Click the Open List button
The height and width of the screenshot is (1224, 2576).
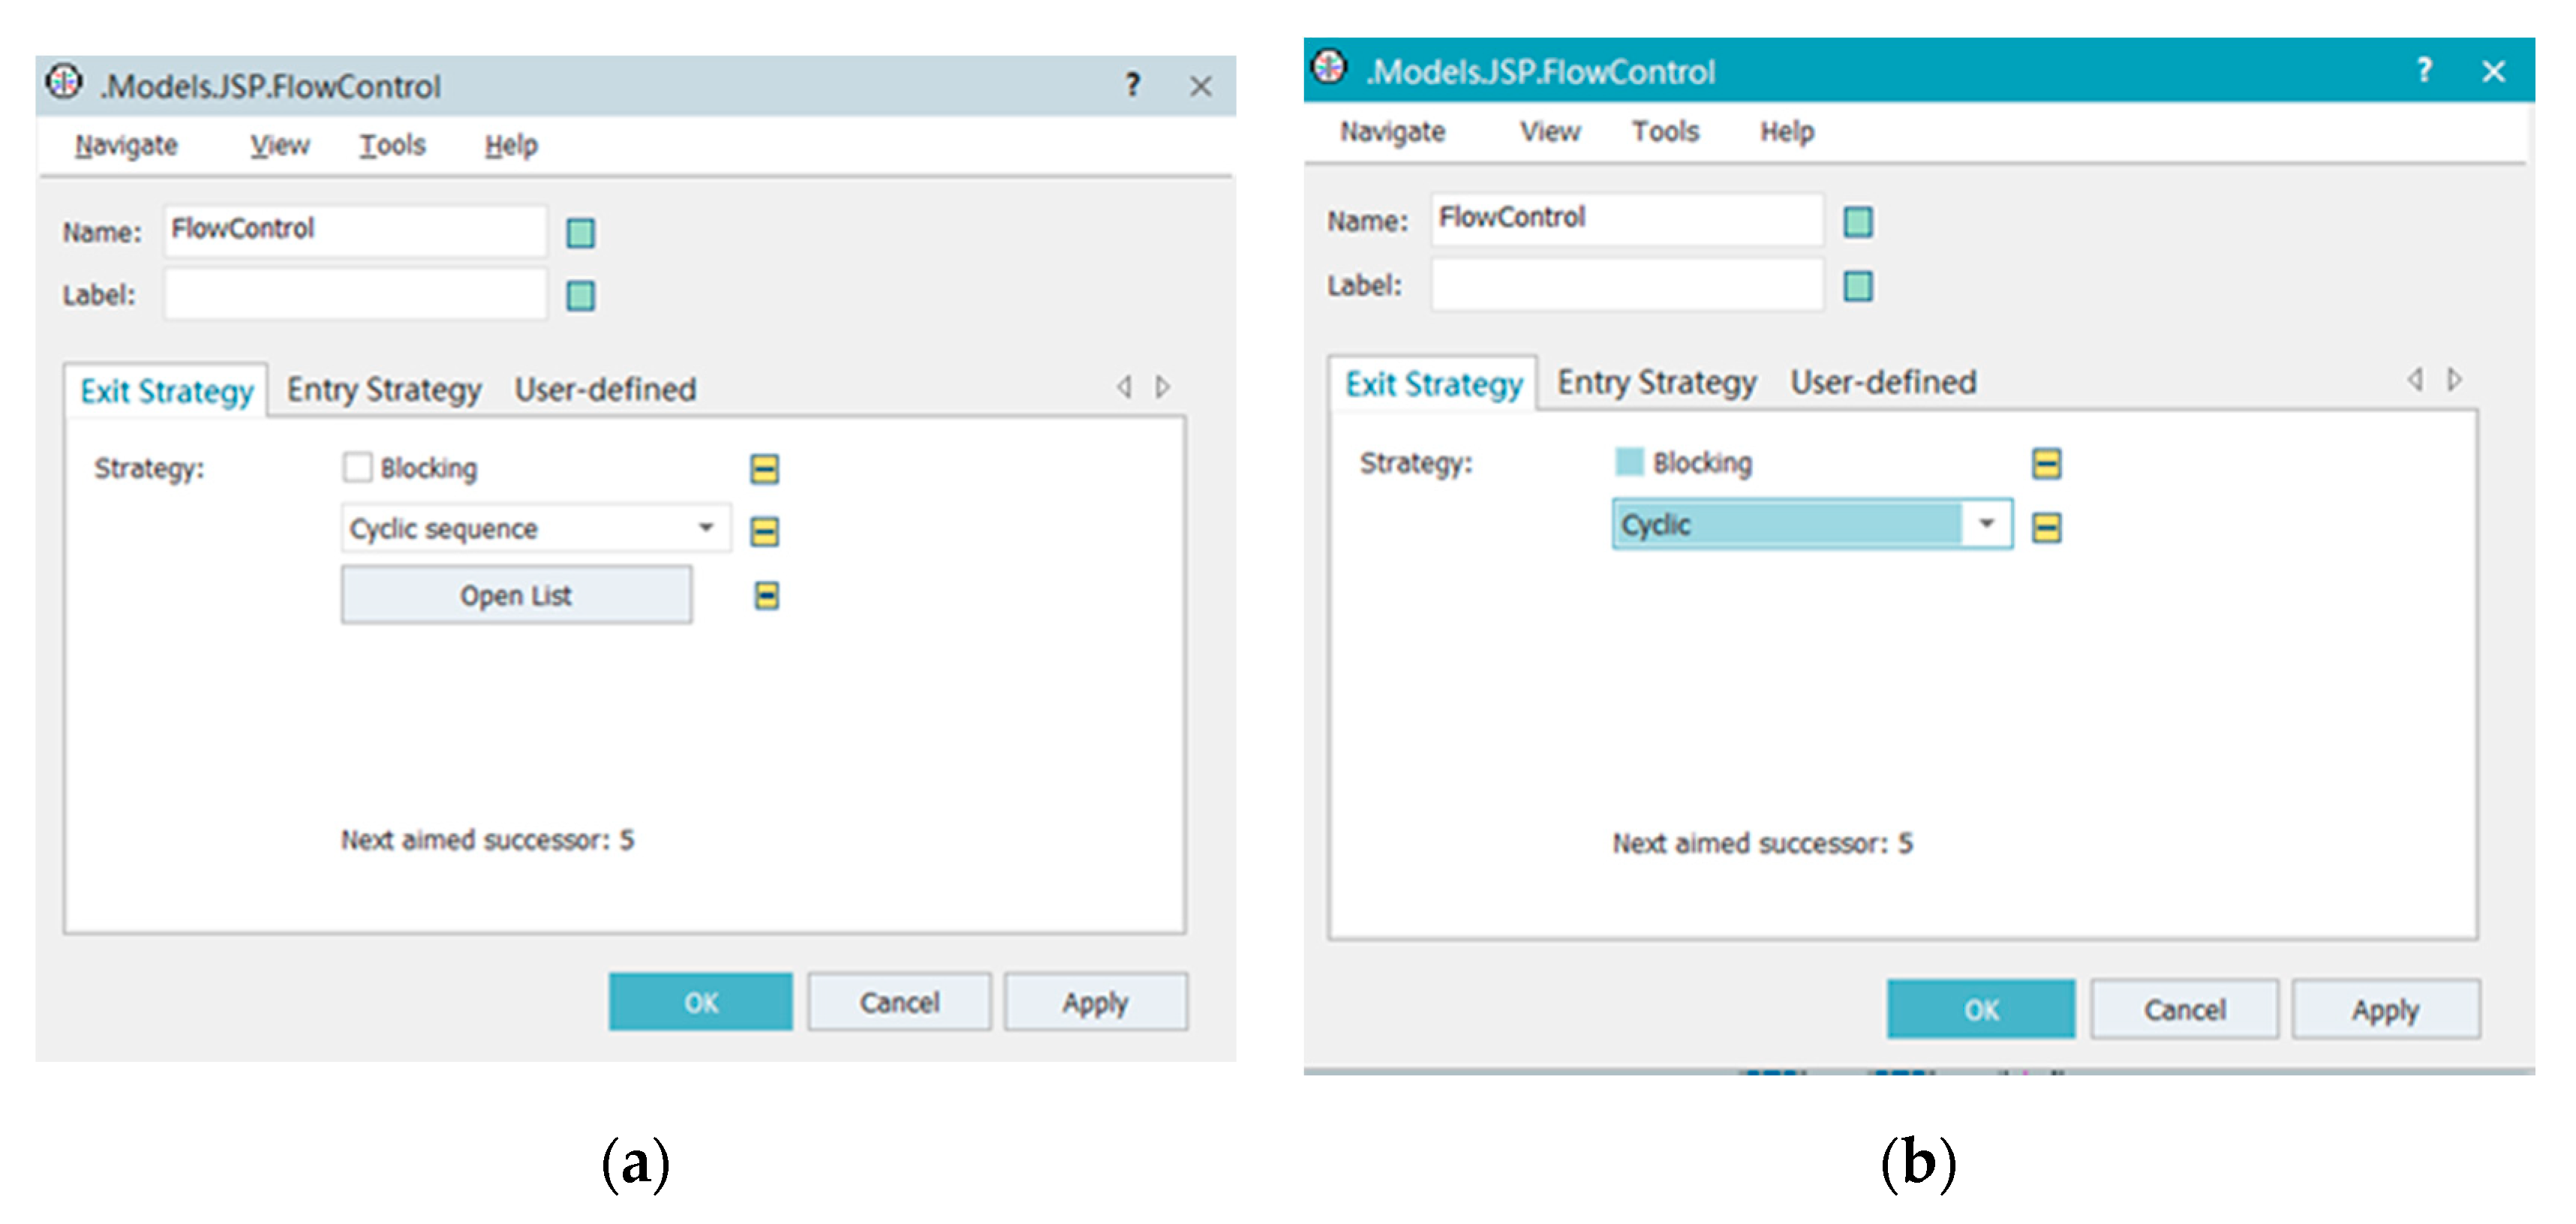click(516, 595)
